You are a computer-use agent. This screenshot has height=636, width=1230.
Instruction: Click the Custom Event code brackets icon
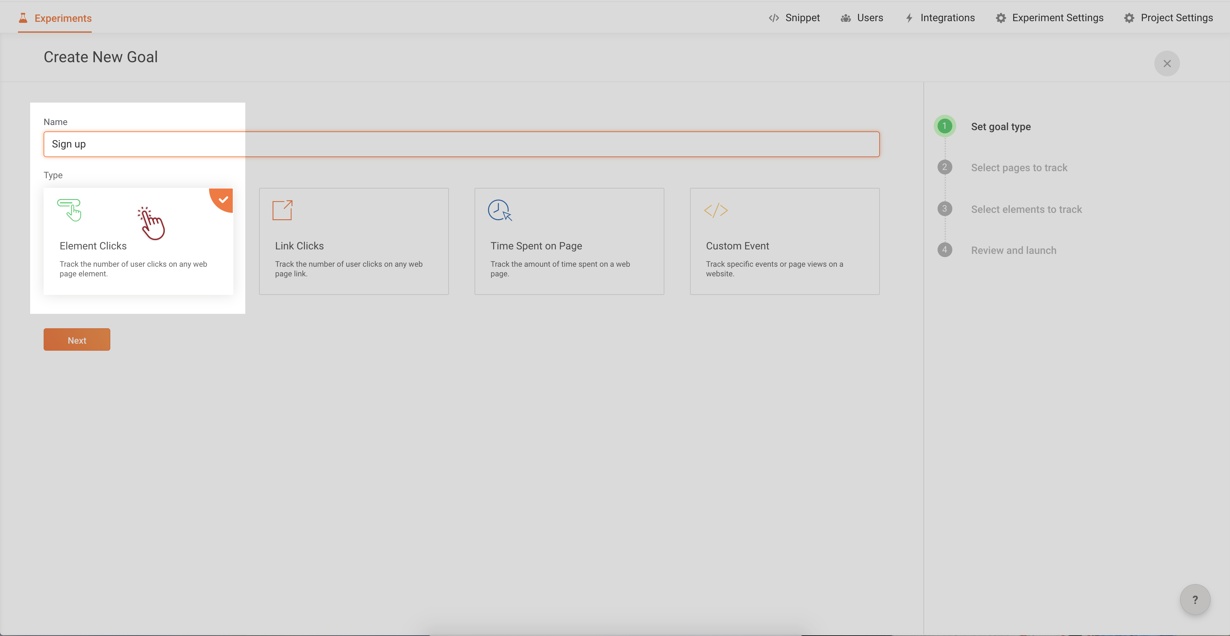(x=716, y=210)
